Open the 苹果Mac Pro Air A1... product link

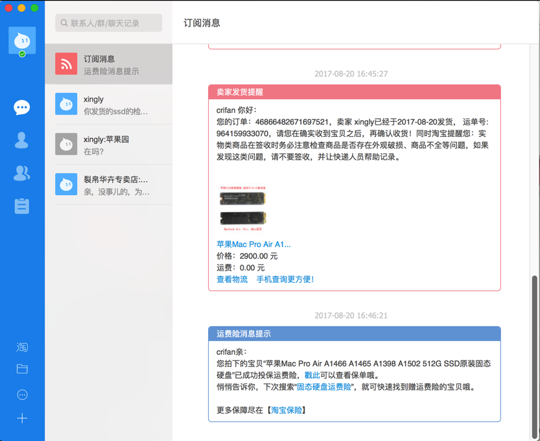(x=253, y=244)
